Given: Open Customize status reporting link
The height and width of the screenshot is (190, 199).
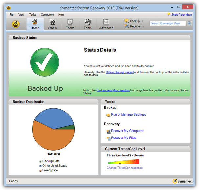Looking at the screenshot, I should (113, 90).
